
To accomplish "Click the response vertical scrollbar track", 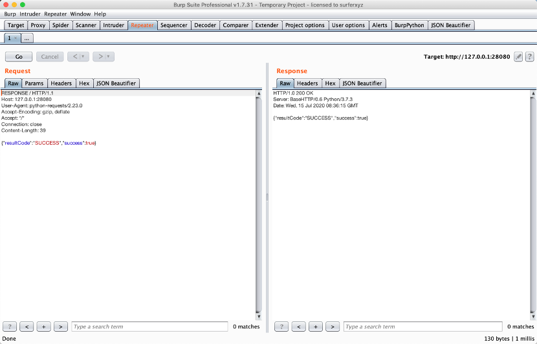I will [x=533, y=205].
